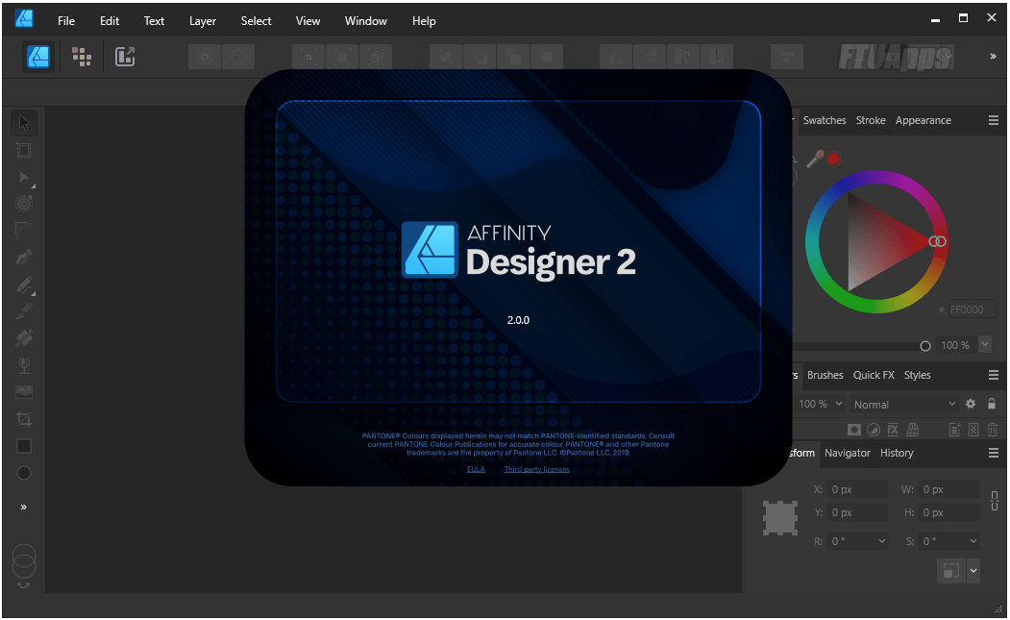The height and width of the screenshot is (620, 1010).
Task: Select the Corner tool
Action: 24,230
